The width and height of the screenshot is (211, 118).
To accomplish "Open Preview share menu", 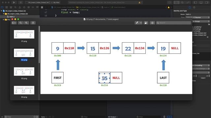I will coord(33,23).
